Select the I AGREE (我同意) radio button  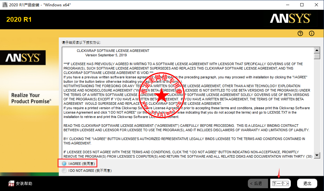coord(64,163)
